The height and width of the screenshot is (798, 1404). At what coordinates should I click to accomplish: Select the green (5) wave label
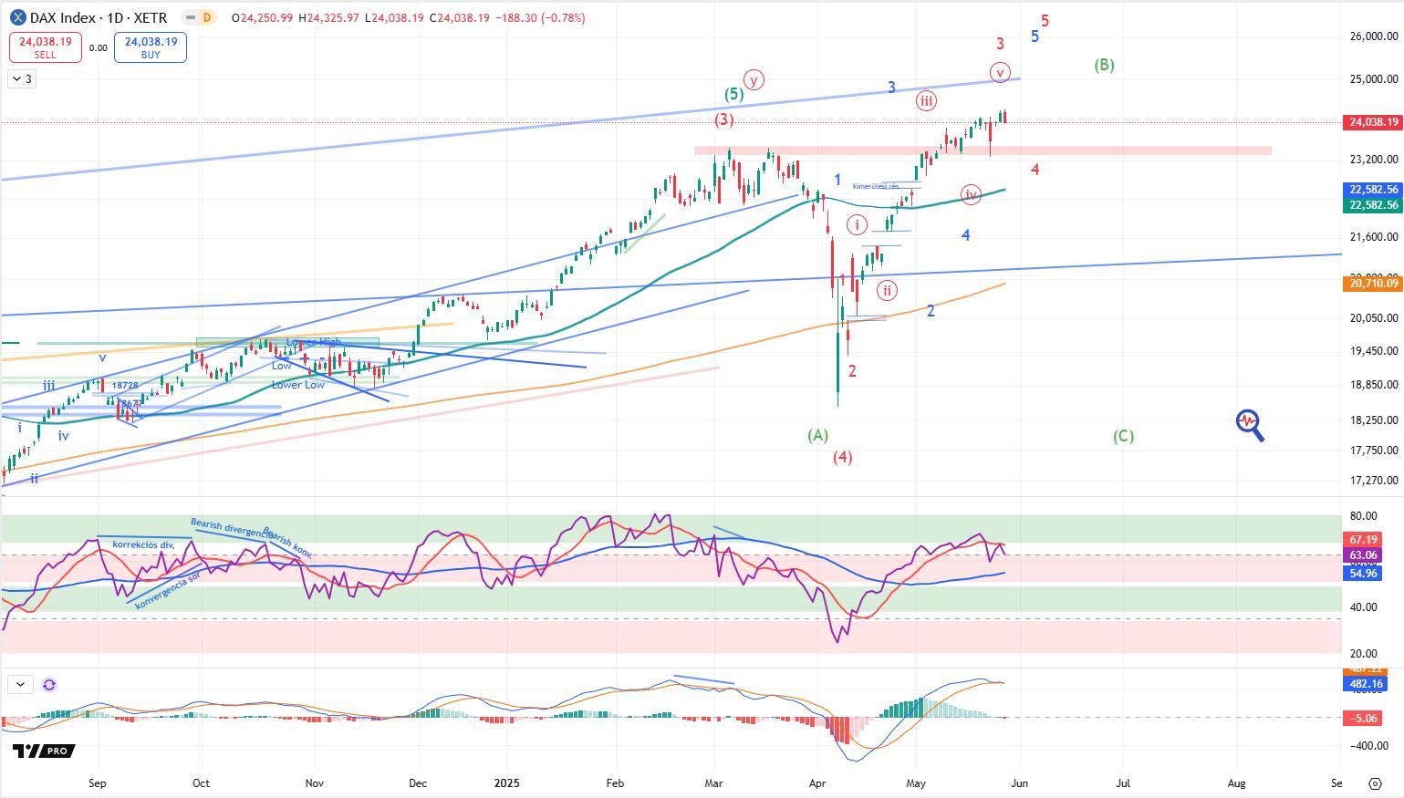coord(733,94)
